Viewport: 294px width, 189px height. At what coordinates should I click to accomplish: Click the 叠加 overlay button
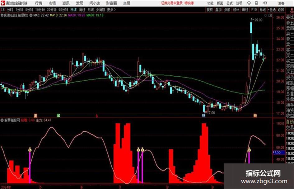coord(218,10)
